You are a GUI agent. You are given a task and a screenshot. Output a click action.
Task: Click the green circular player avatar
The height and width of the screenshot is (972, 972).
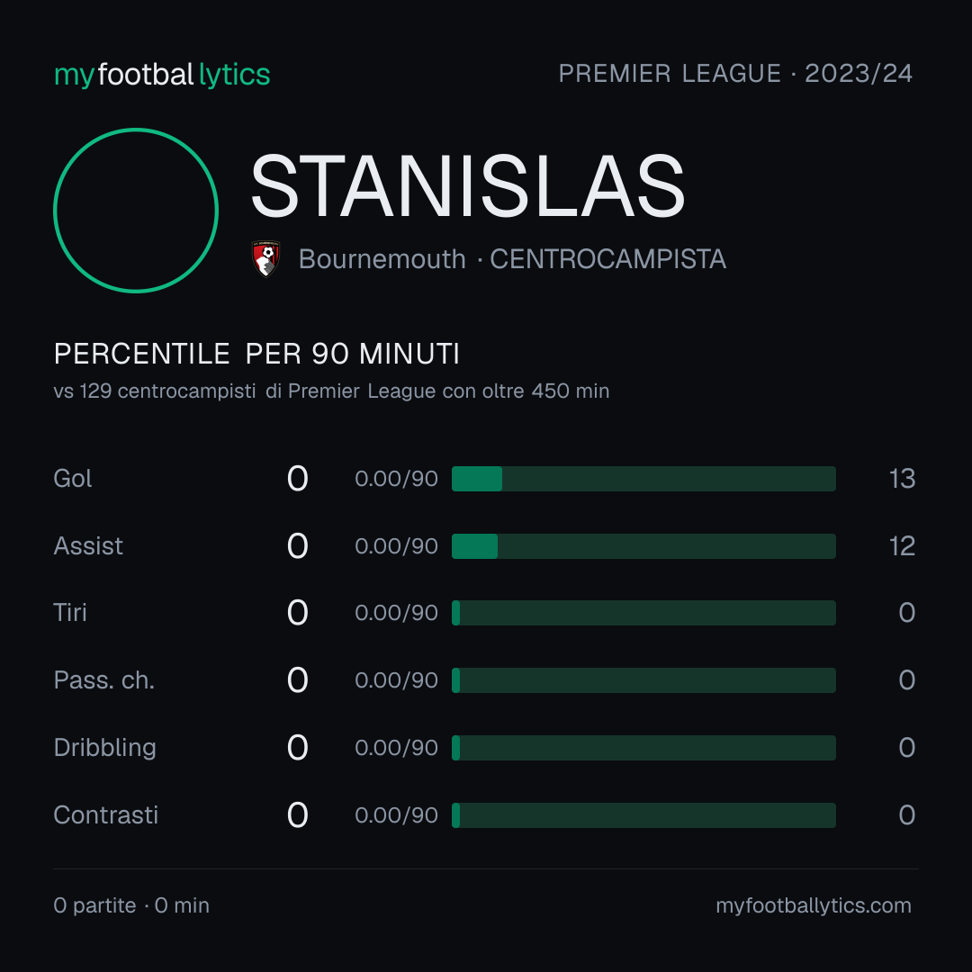click(136, 210)
